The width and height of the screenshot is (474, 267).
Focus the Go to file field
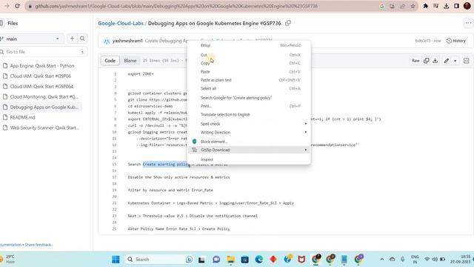pyautogui.click(x=44, y=52)
